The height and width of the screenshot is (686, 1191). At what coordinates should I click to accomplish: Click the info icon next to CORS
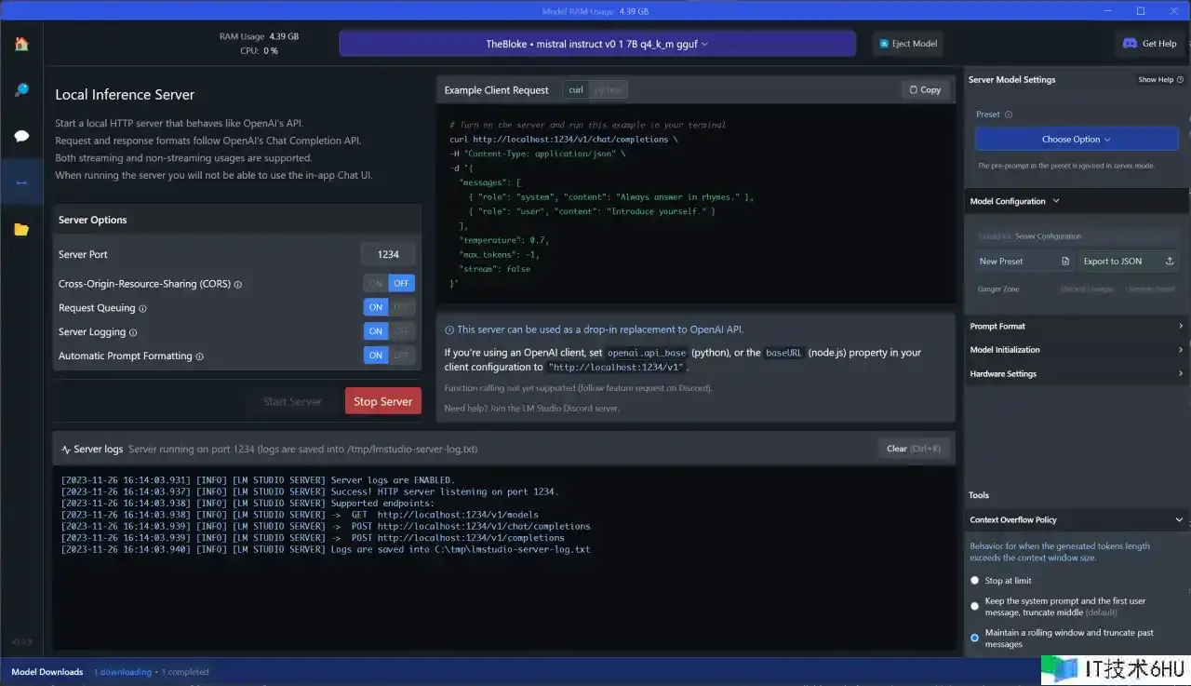238,284
